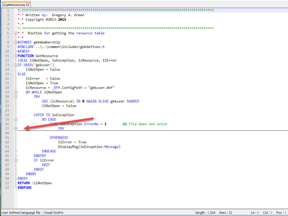Click the ENDFUNC keyword
This screenshot has height=216, width=288.
(x=24, y=188)
